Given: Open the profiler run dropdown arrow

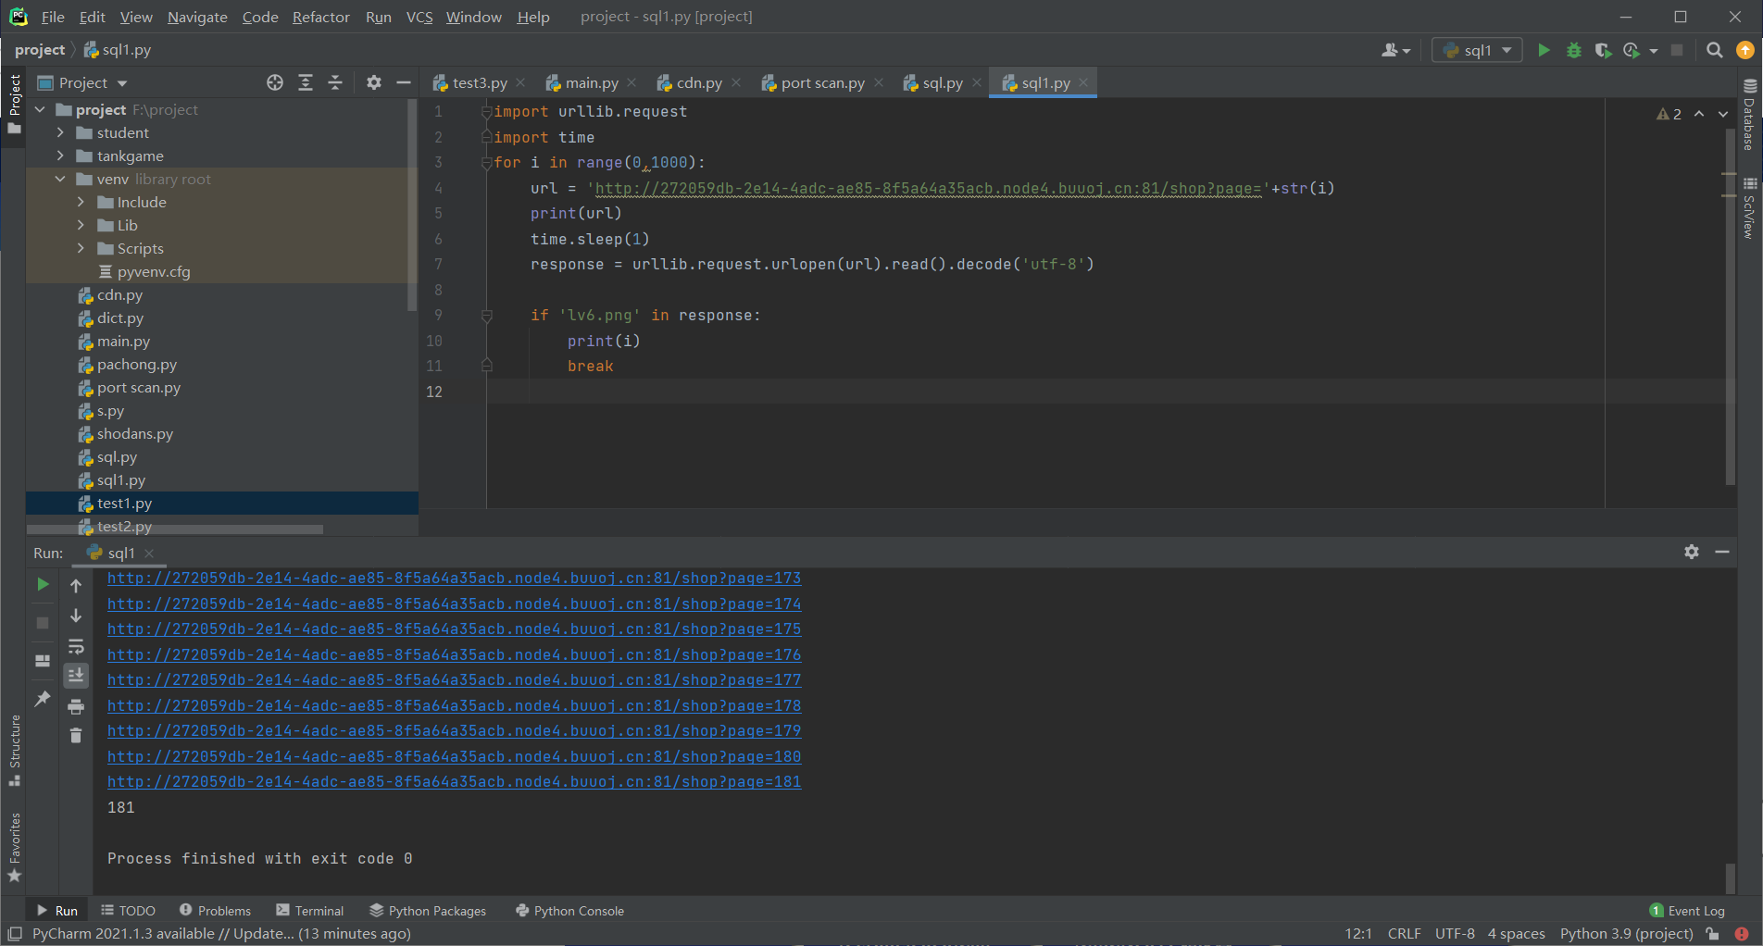Looking at the screenshot, I should [x=1654, y=51].
